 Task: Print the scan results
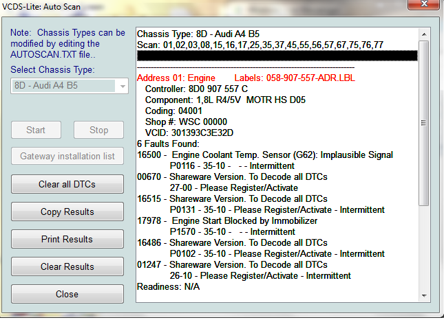click(67, 239)
